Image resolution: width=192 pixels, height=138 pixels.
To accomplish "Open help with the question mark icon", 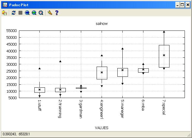I will click(x=57, y=13).
